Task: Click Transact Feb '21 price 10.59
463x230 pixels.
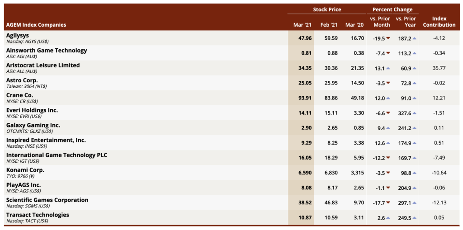Action: (331, 218)
